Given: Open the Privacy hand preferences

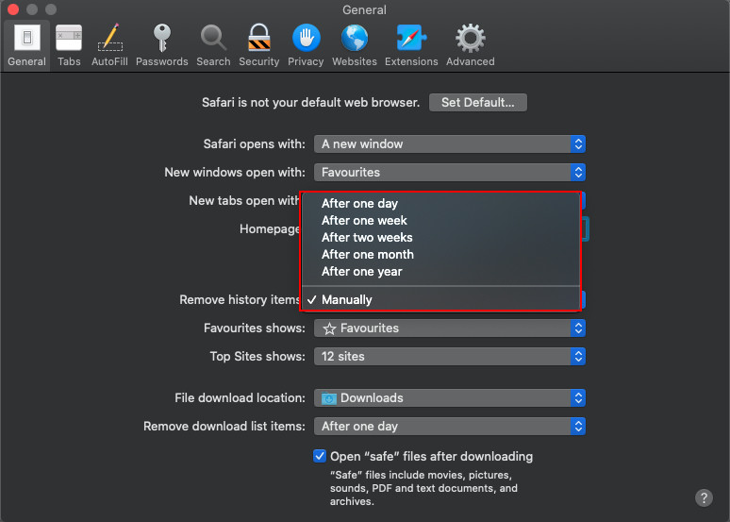Looking at the screenshot, I should [x=306, y=45].
